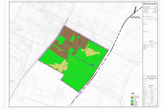Click the pink boundary line legend sample
The height and width of the screenshot is (109, 164).
pyautogui.click(x=132, y=106)
